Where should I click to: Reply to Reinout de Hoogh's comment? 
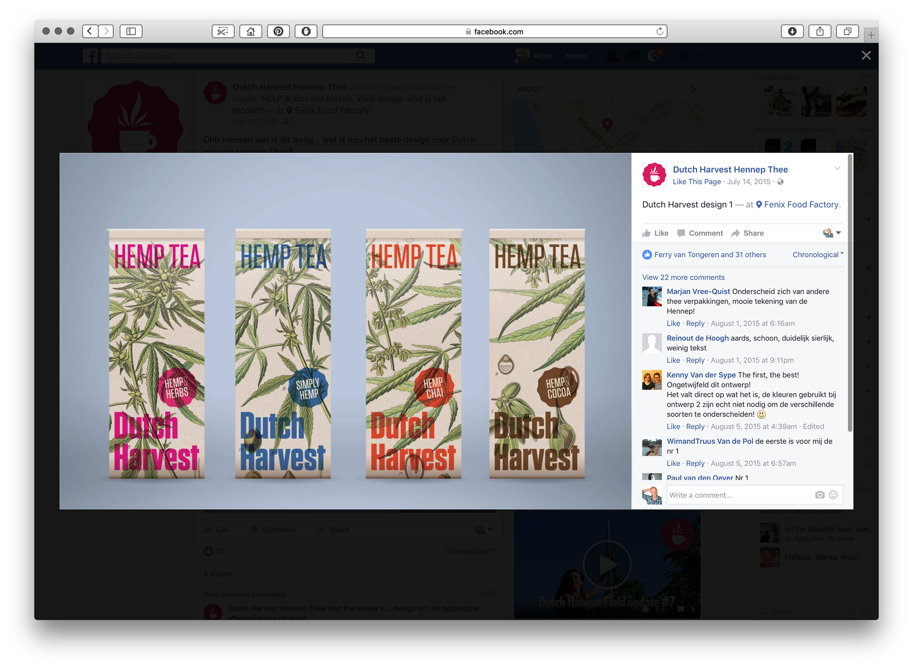(695, 360)
